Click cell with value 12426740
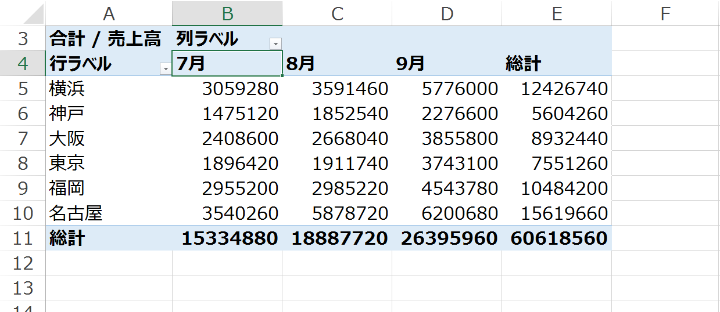This screenshot has height=312, width=720. point(557,89)
